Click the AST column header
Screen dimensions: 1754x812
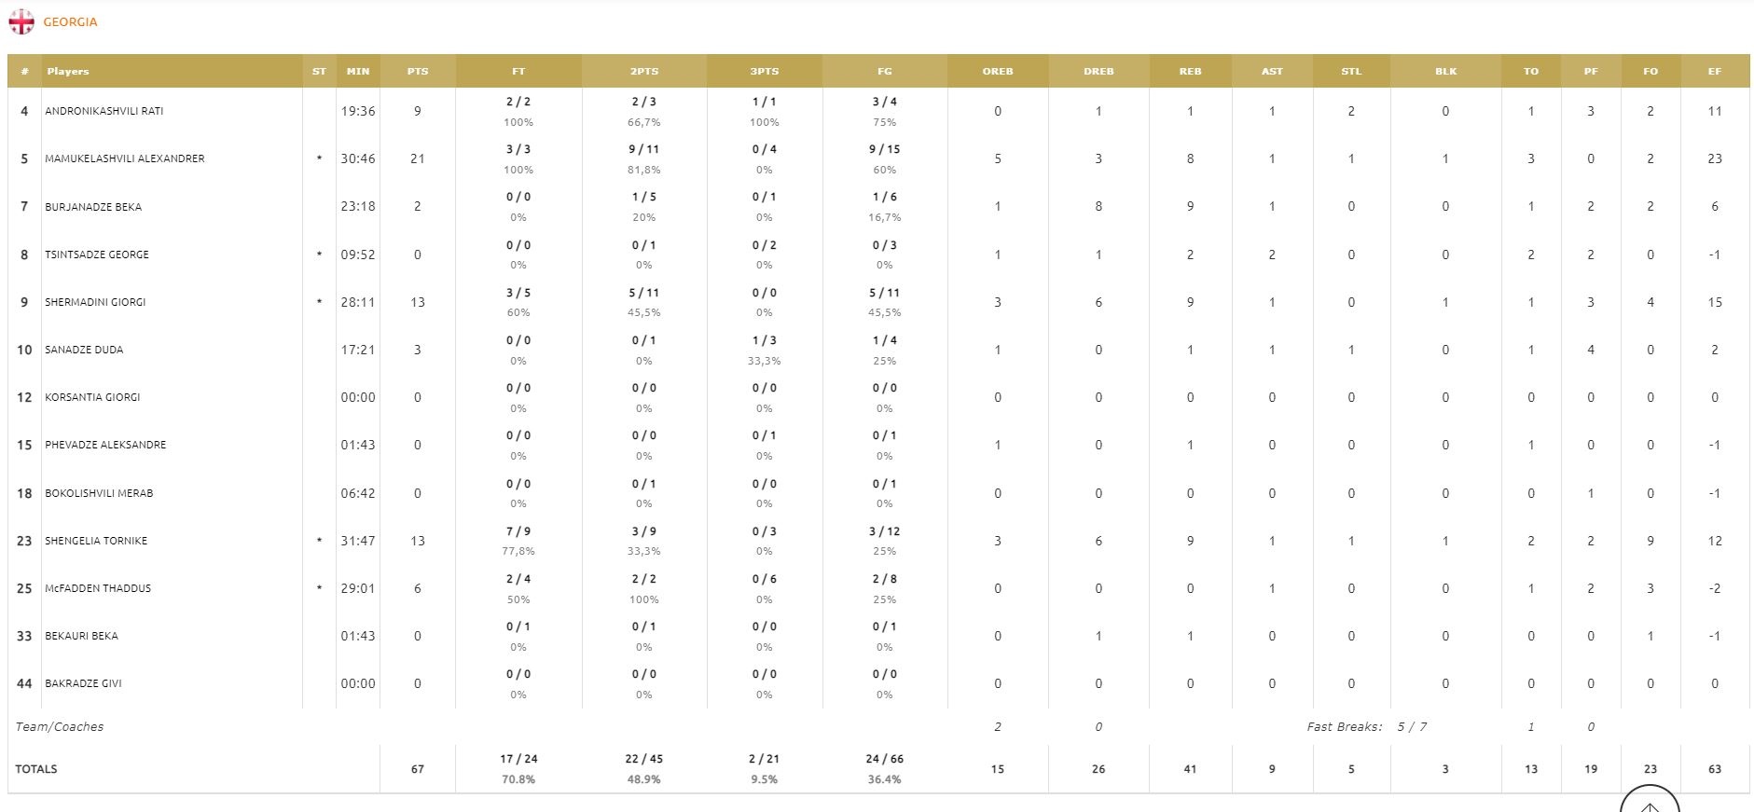tap(1272, 71)
